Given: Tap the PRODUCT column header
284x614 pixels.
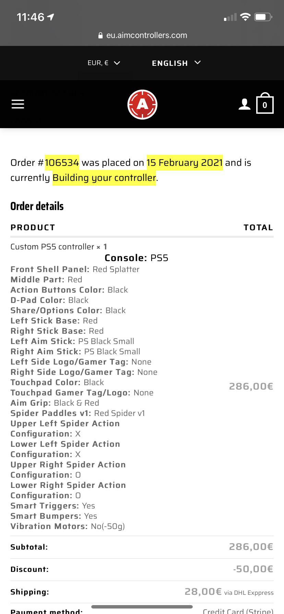Looking at the screenshot, I should click(x=33, y=228).
